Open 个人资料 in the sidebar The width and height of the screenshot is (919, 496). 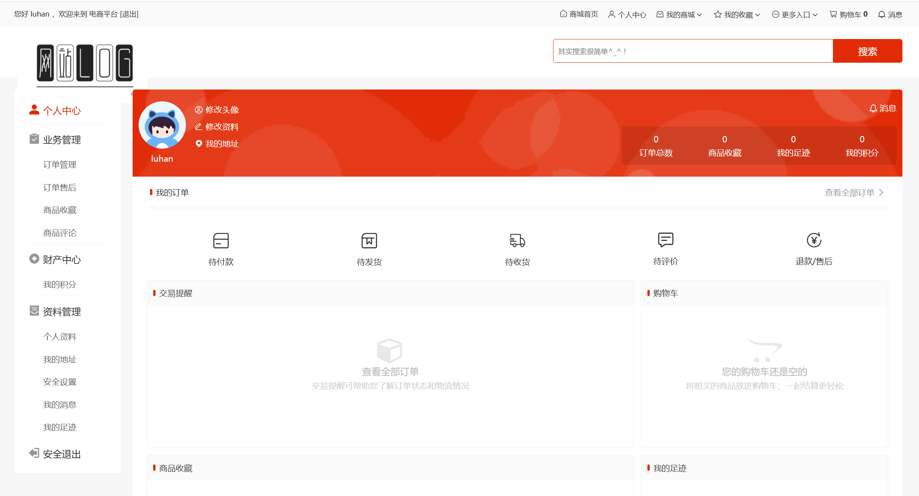[x=60, y=337]
